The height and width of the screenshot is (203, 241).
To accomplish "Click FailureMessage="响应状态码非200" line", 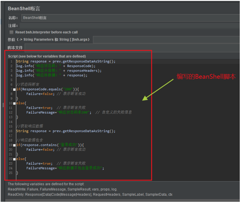I will tap(59, 112).
